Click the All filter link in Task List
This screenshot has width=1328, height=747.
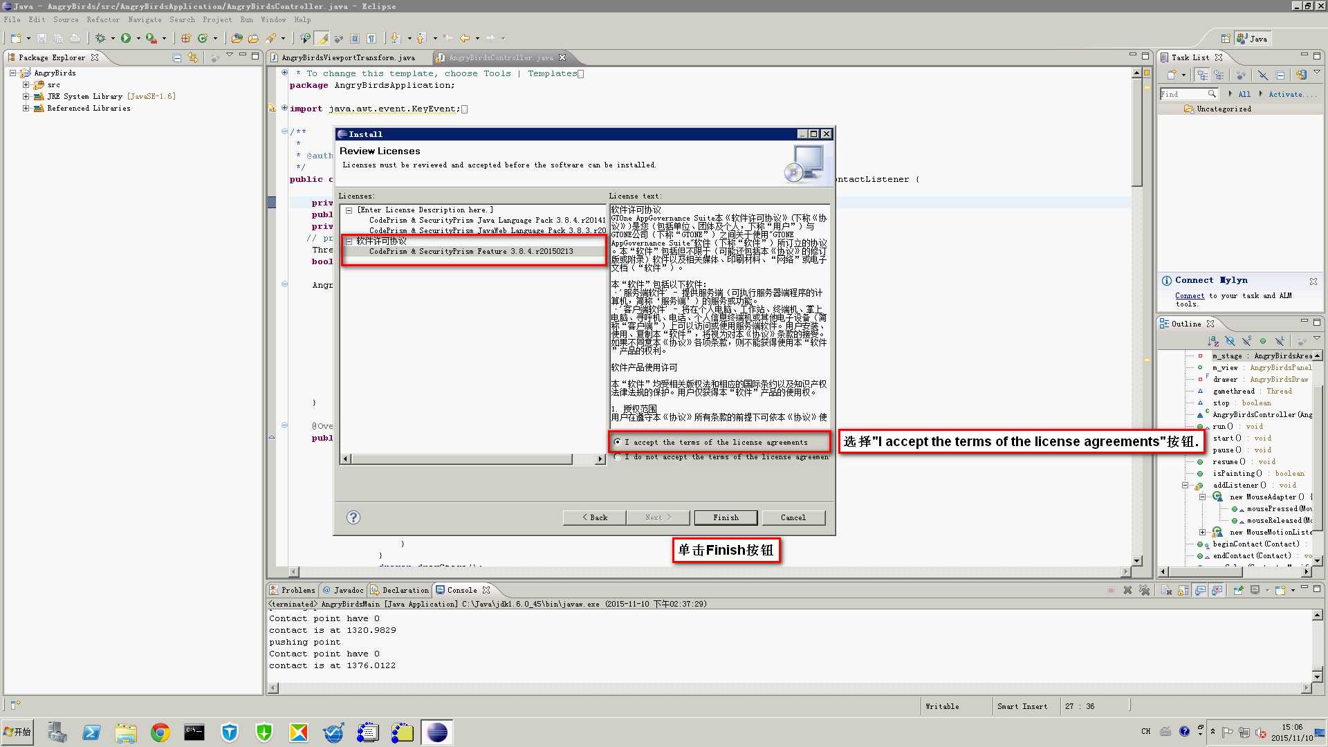1244,94
